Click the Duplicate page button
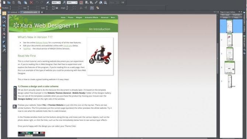This screenshot has height=139, width=247. coord(237,15)
